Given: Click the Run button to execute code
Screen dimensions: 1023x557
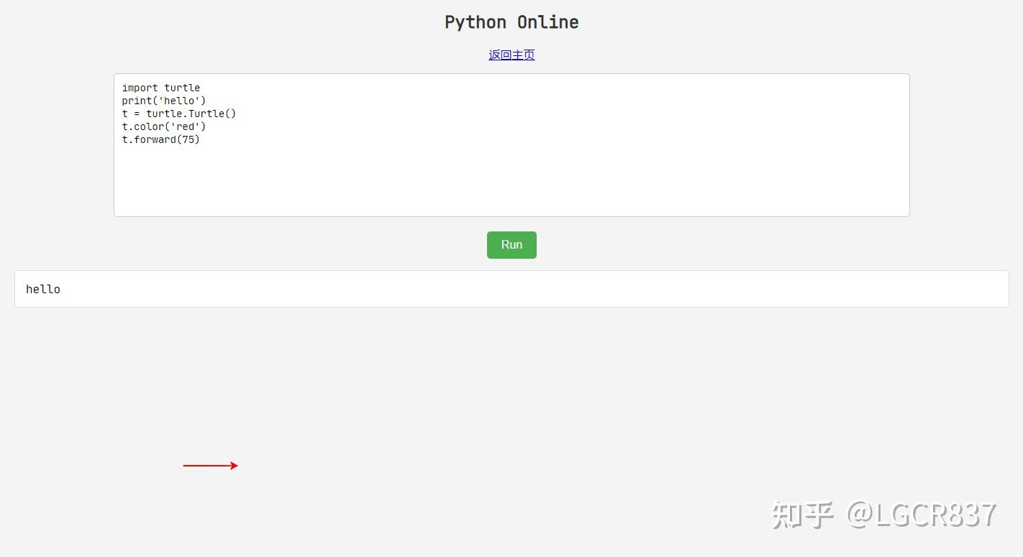Looking at the screenshot, I should pyautogui.click(x=511, y=244).
